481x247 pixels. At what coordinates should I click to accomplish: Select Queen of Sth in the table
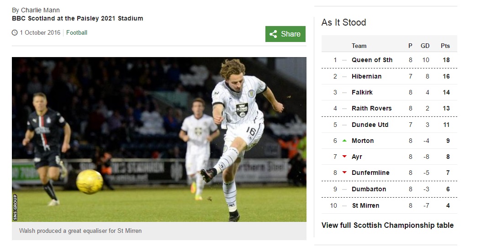click(x=372, y=60)
